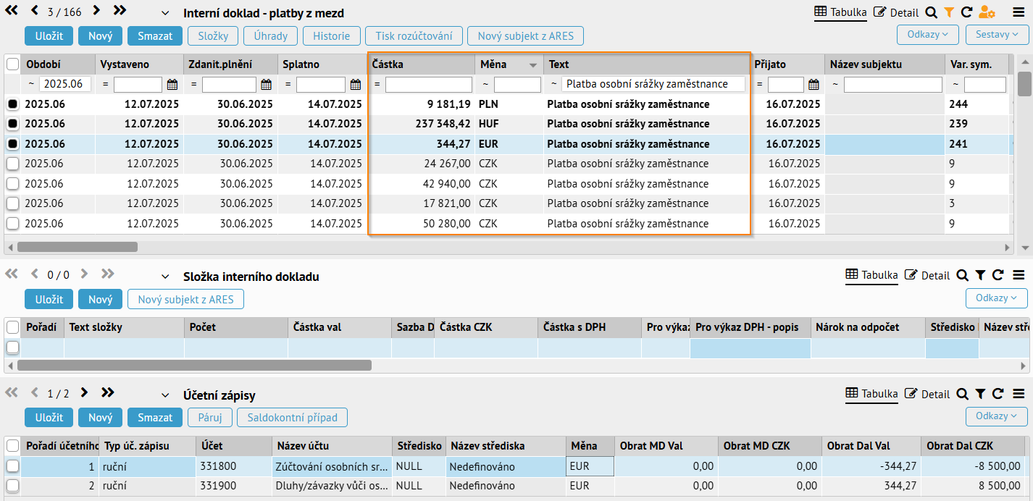Check the row with amount 24 267,00
This screenshot has width=1033, height=501.
click(x=12, y=164)
